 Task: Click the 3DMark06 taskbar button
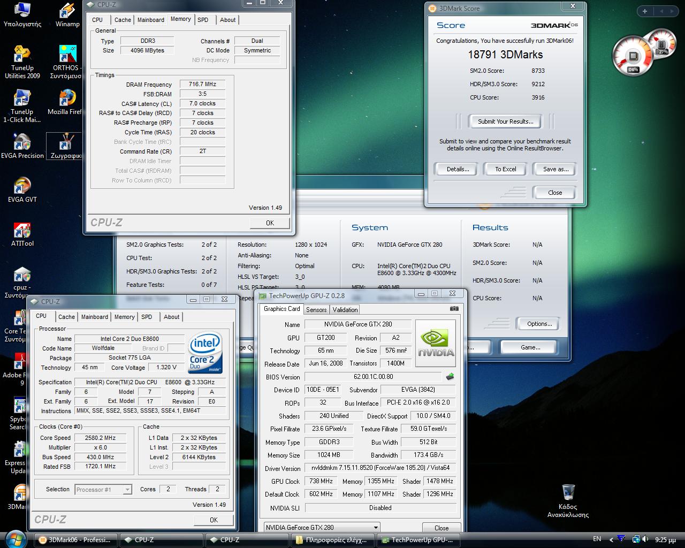point(75,539)
